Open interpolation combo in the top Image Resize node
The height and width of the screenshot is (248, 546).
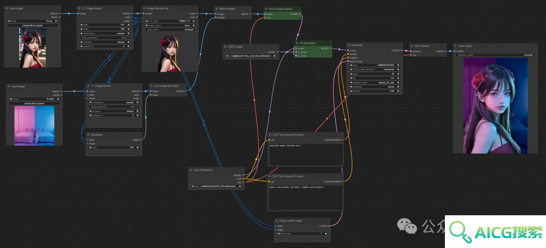(105, 33)
